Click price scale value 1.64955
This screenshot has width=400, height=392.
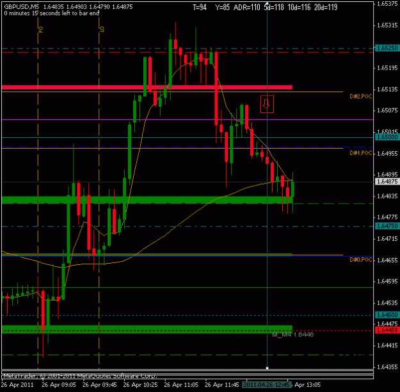[x=387, y=153]
